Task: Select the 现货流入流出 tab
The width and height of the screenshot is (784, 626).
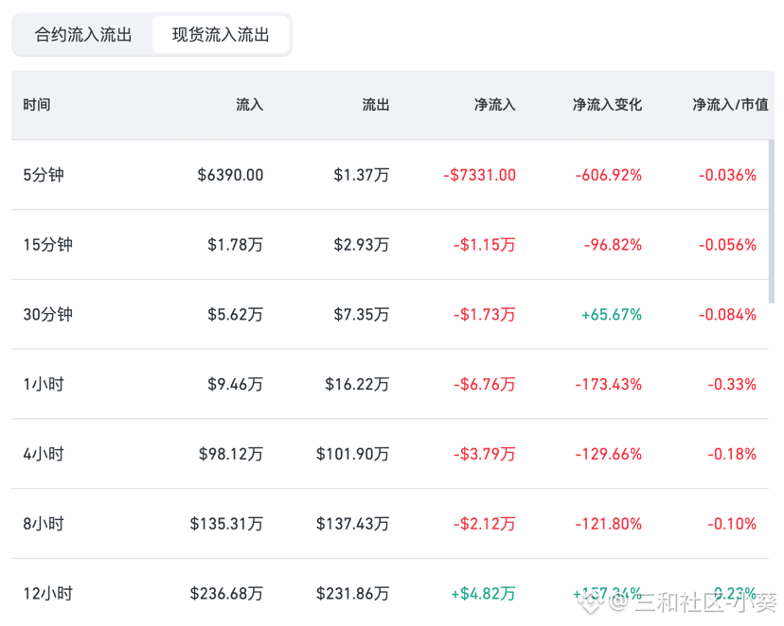Action: (x=221, y=35)
